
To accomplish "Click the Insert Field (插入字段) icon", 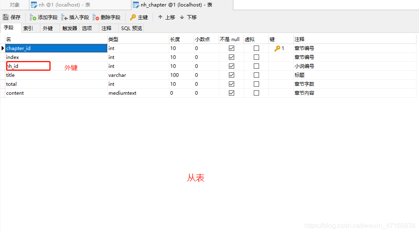I will 64,17.
